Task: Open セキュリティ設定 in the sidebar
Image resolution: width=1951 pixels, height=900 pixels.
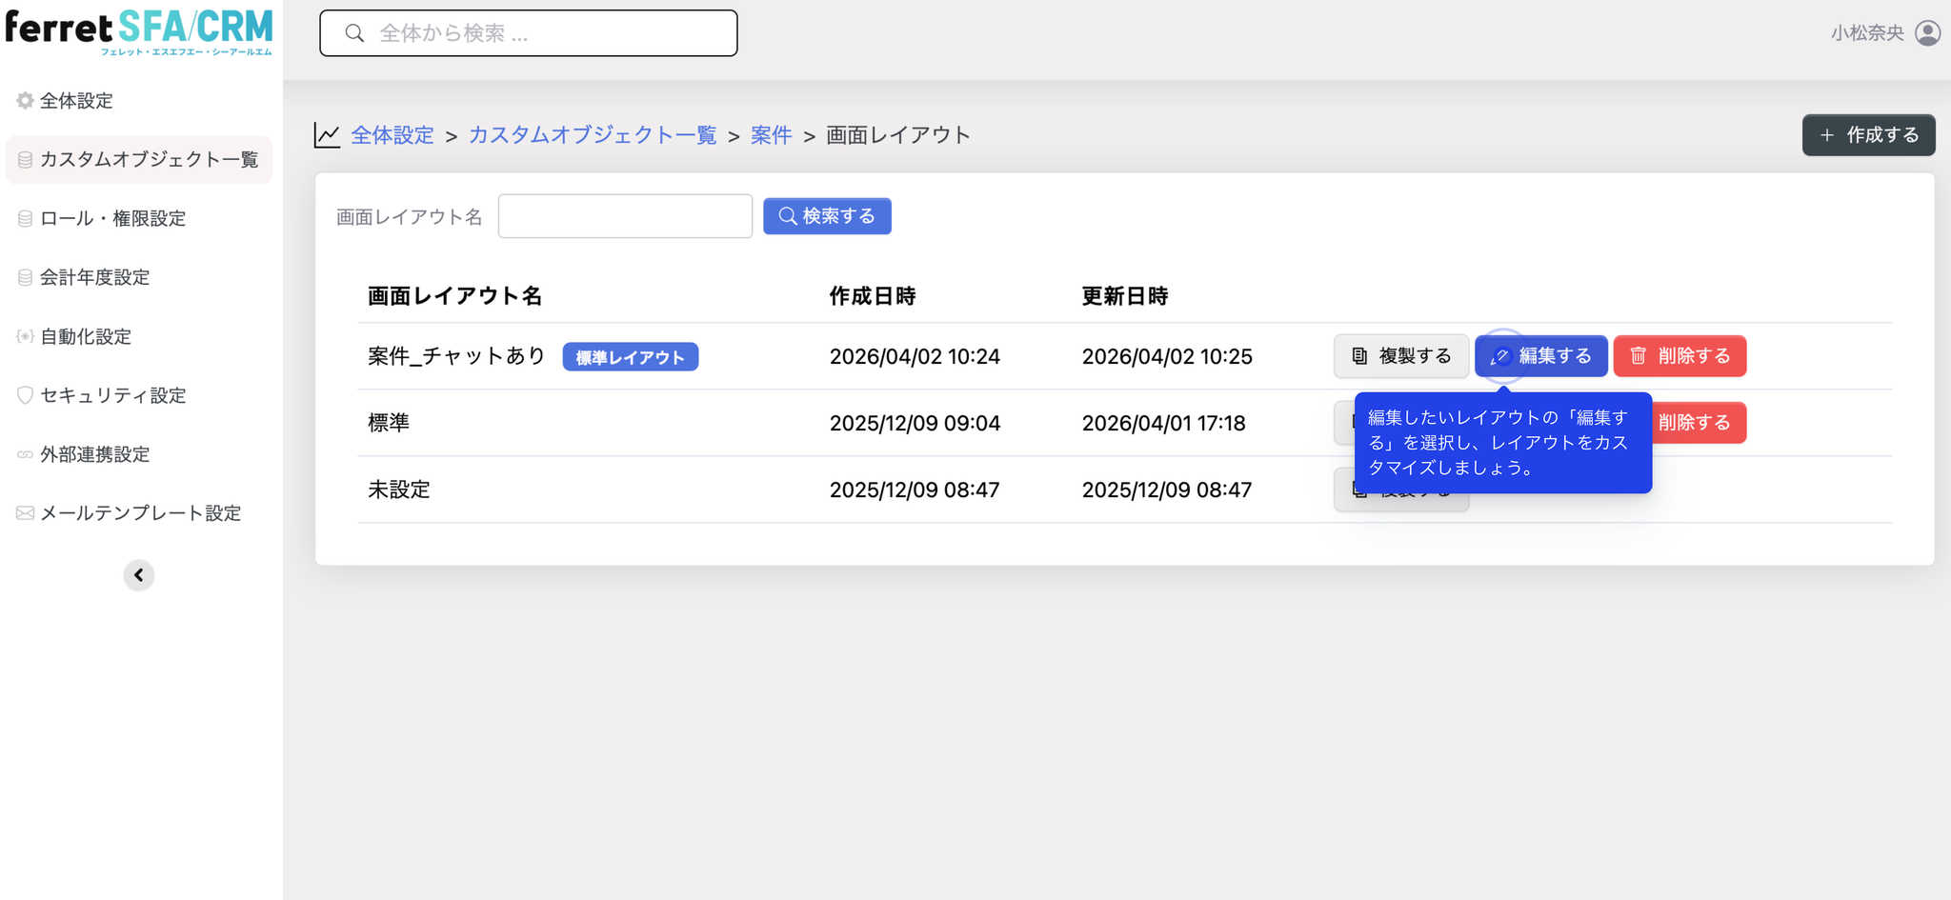Action: coord(139,395)
